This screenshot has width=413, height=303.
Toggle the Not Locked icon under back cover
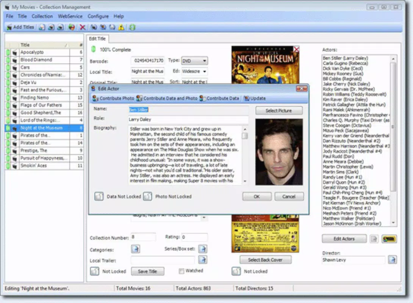click(x=236, y=271)
